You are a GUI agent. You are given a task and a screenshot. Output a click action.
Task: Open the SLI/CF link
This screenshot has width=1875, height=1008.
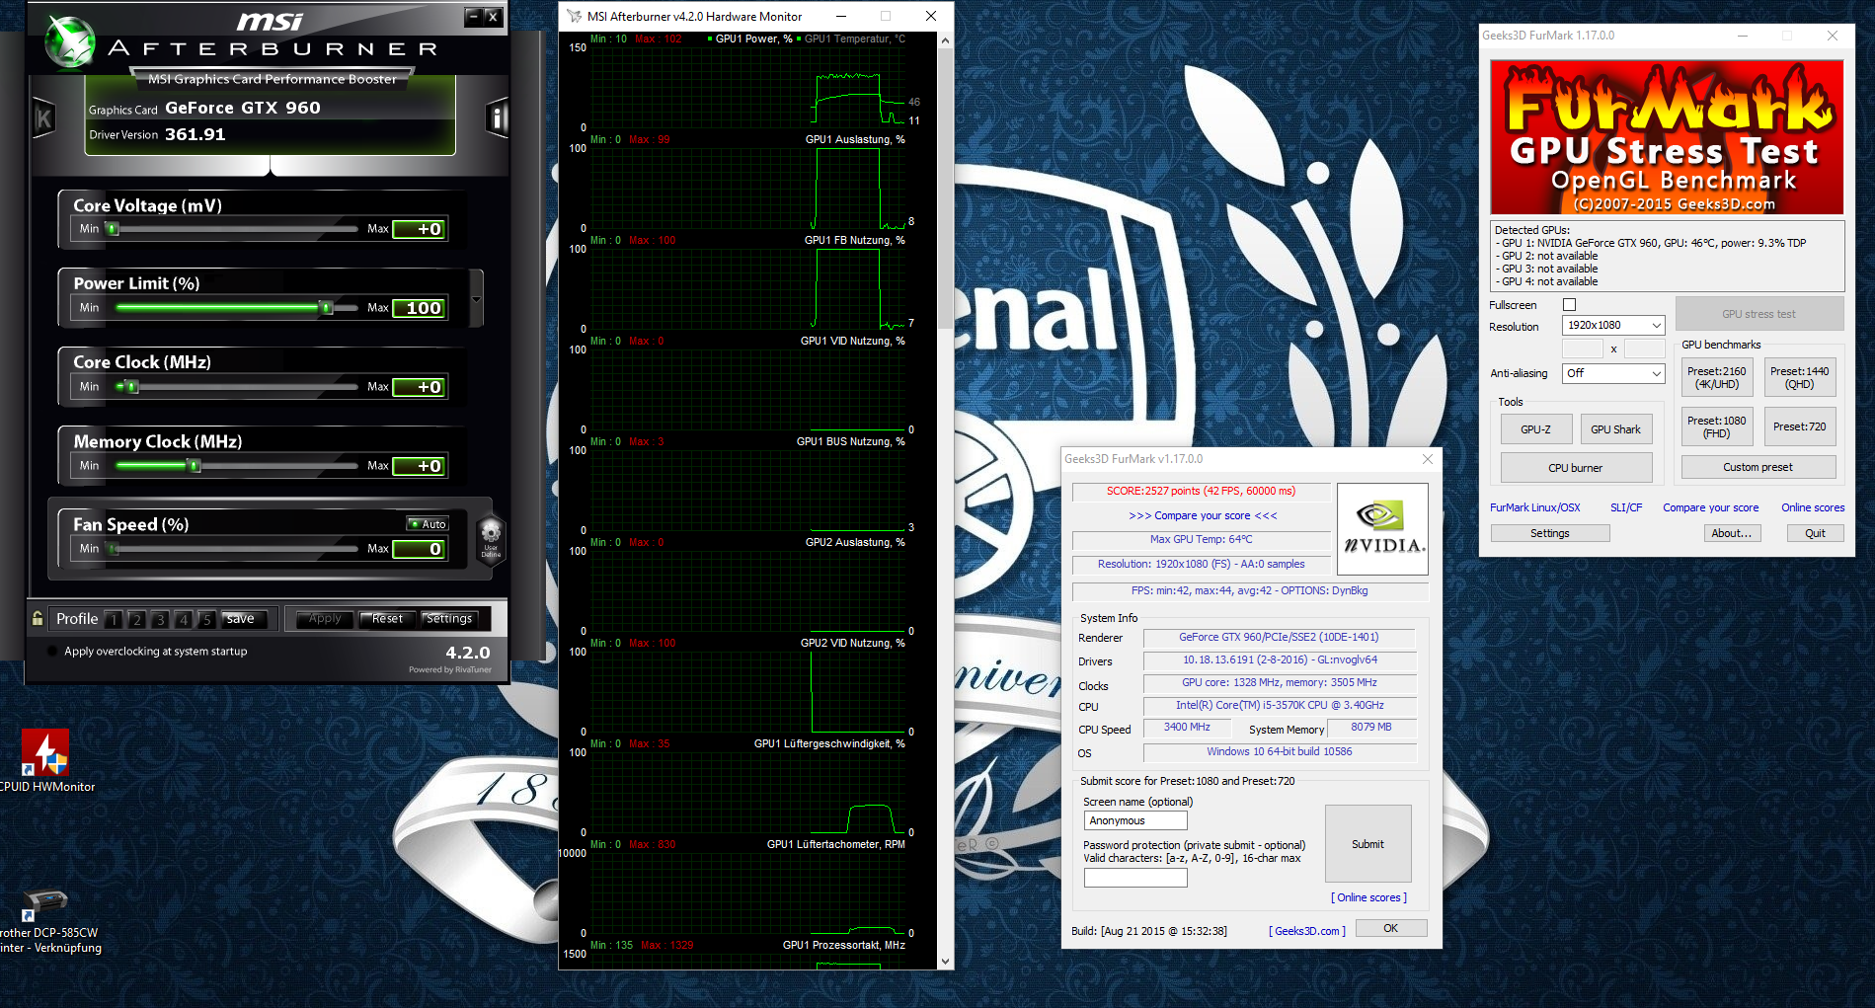[x=1626, y=507]
